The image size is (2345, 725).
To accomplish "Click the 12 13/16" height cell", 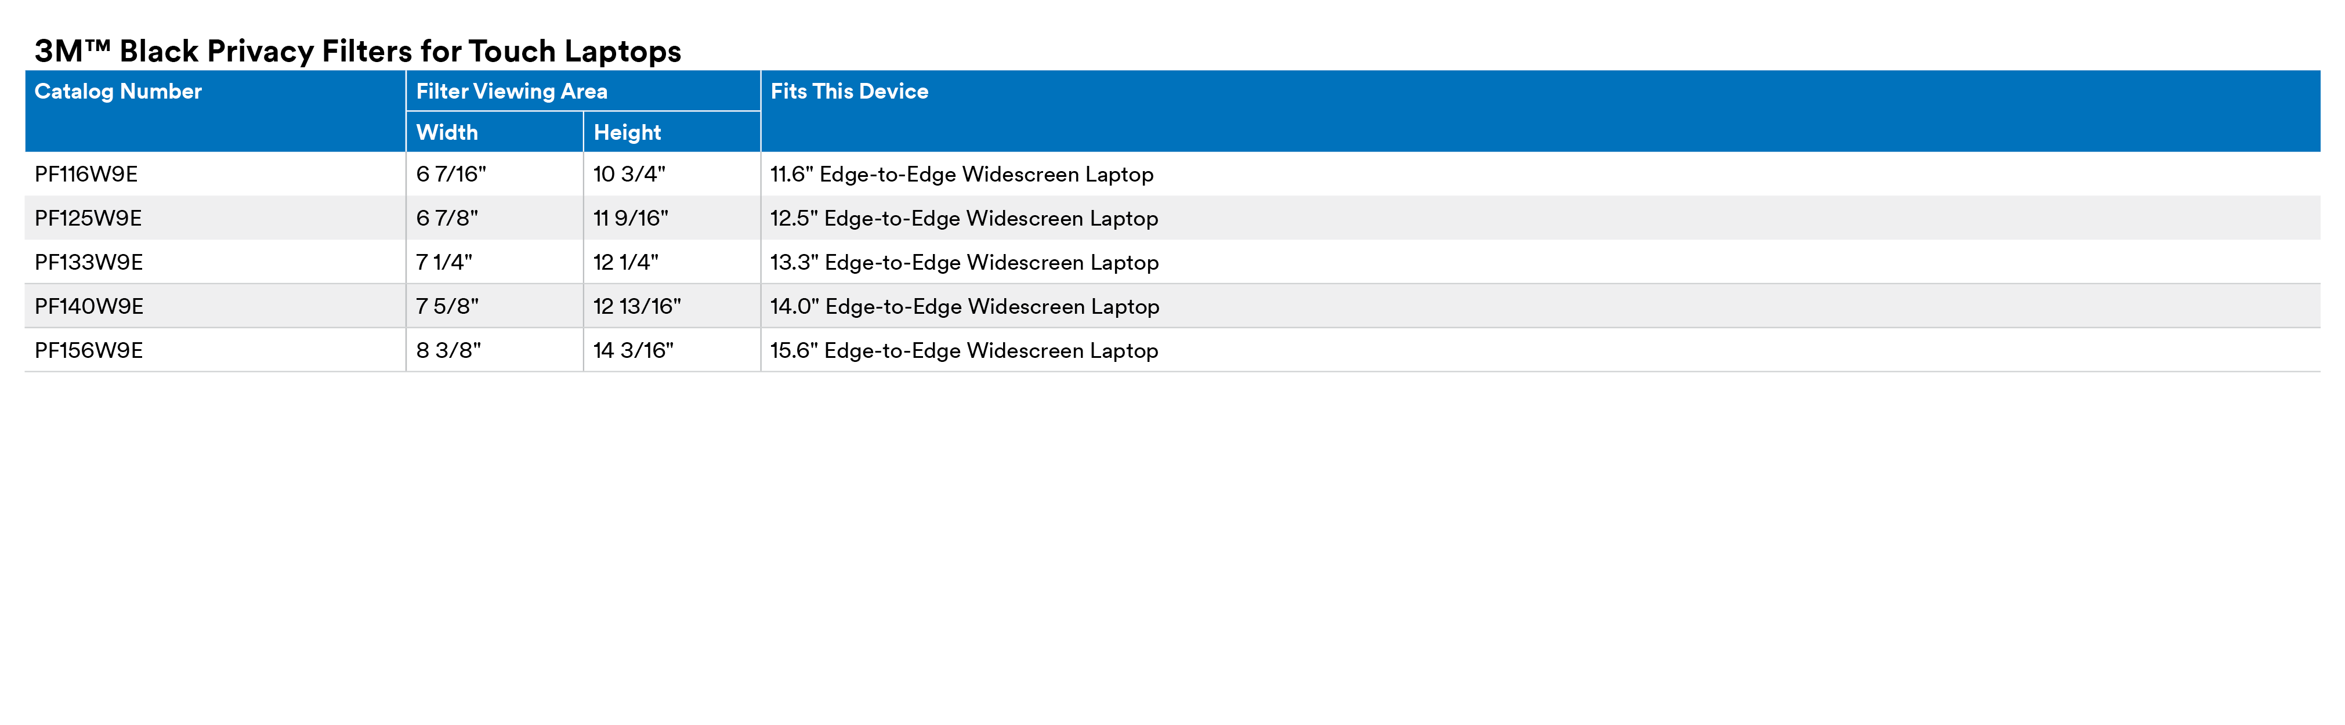I will pyautogui.click(x=636, y=307).
